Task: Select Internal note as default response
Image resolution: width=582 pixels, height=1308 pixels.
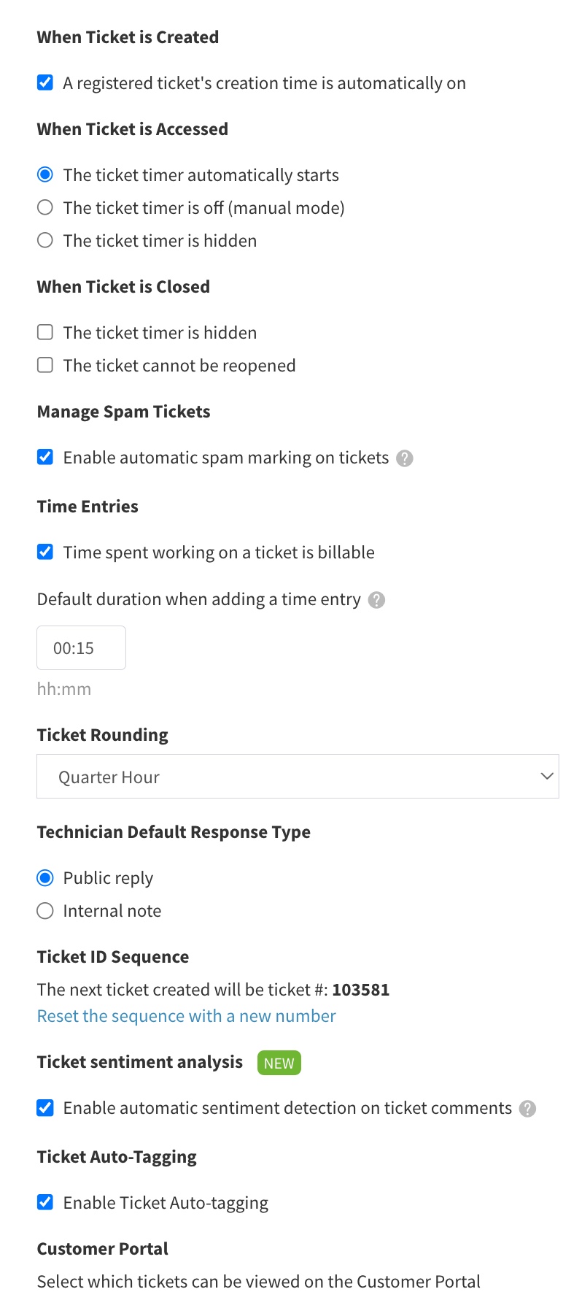Action: 45,911
